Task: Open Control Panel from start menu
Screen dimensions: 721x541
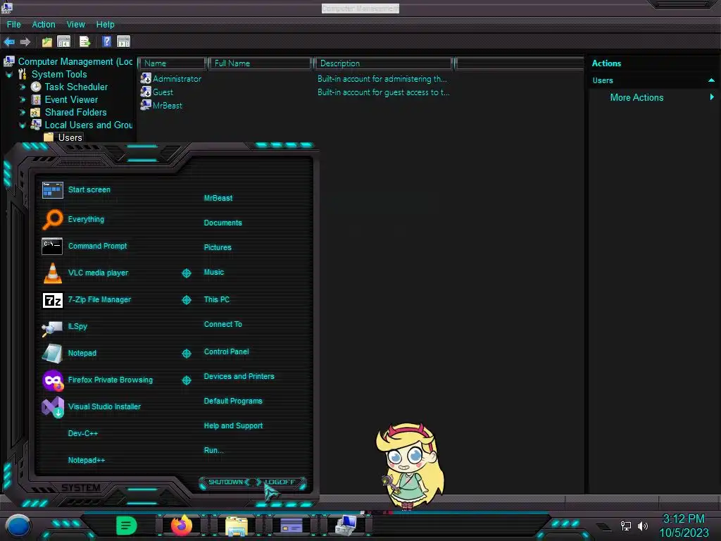Action: pyautogui.click(x=226, y=352)
